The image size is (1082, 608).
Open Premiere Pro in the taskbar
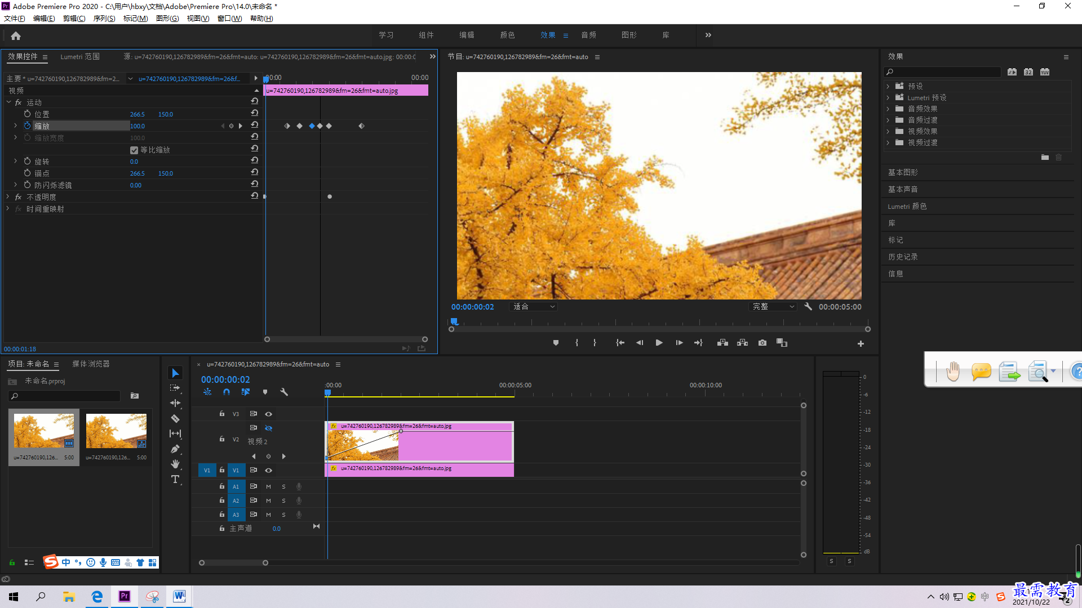tap(125, 596)
